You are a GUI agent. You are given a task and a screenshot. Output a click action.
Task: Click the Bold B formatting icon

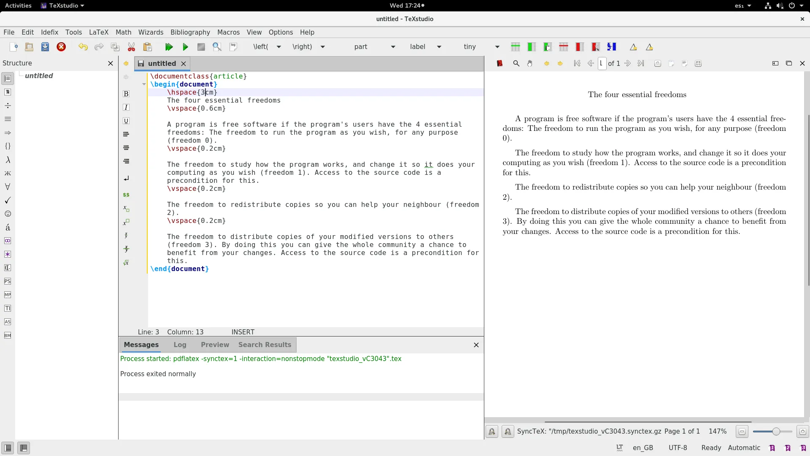pos(126,94)
